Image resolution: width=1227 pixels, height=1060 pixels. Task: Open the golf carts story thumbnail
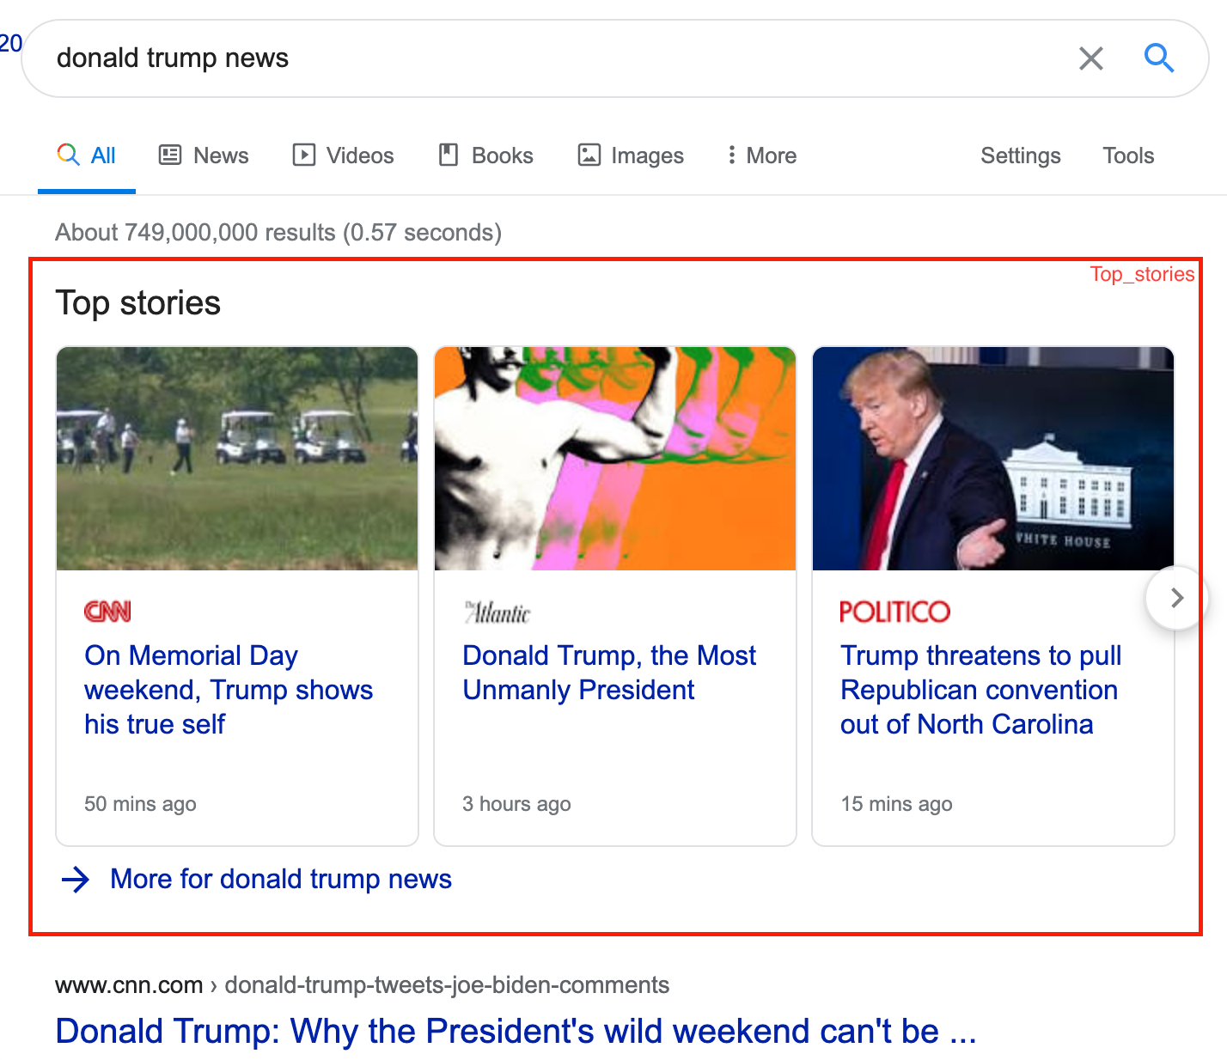237,459
